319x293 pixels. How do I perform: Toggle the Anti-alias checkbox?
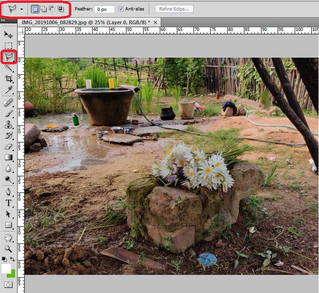121,9
